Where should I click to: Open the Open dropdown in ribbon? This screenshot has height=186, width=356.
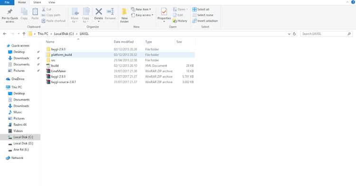click(x=180, y=9)
